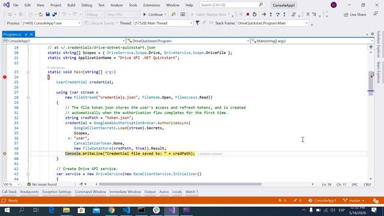
Task: Toggle the pin on the Program.cs tab
Action: 26,35
